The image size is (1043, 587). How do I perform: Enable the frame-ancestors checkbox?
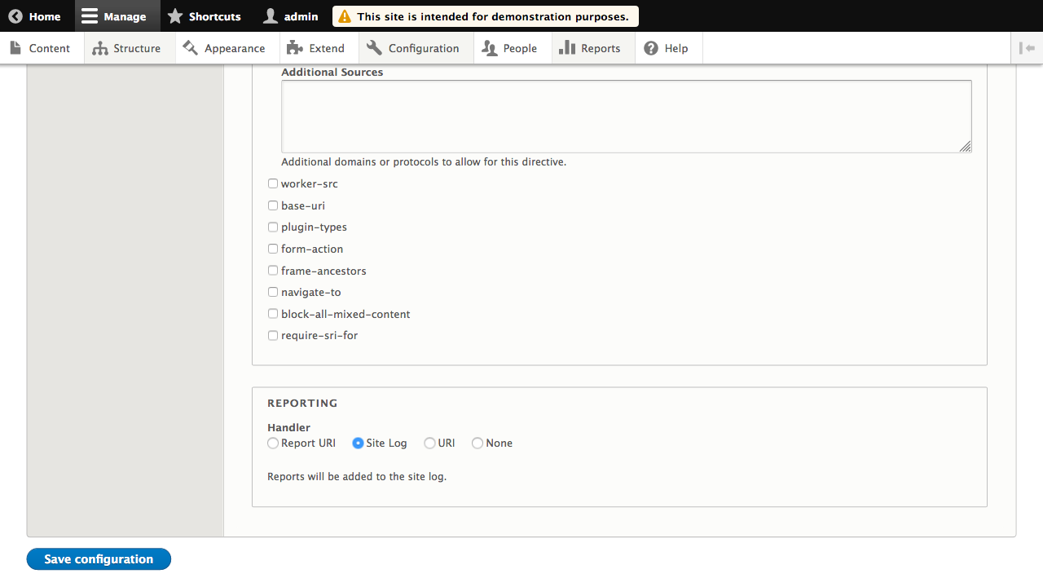pos(273,270)
